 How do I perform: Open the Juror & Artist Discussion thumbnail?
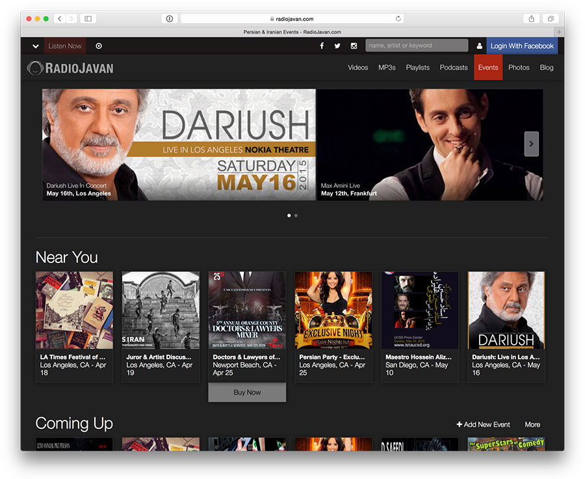[x=161, y=310]
